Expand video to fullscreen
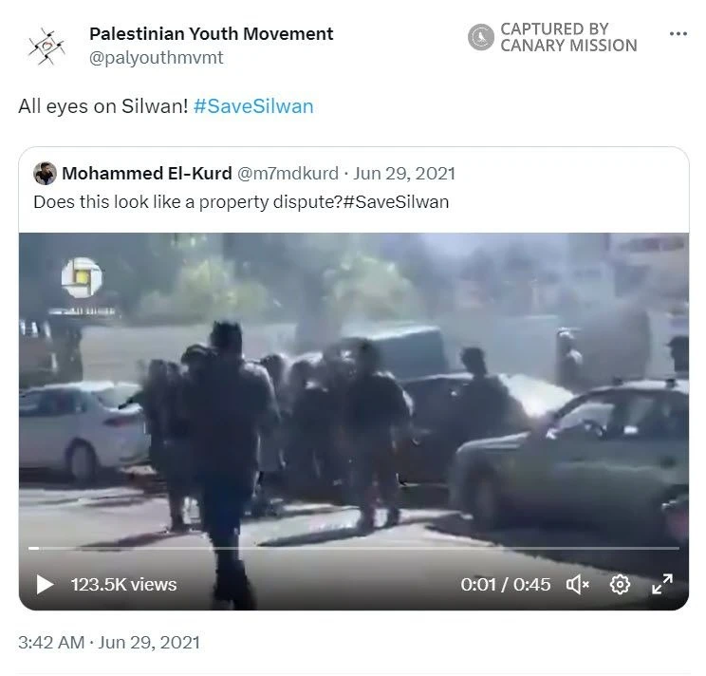Screen dimensions: 706x676 (x=662, y=584)
